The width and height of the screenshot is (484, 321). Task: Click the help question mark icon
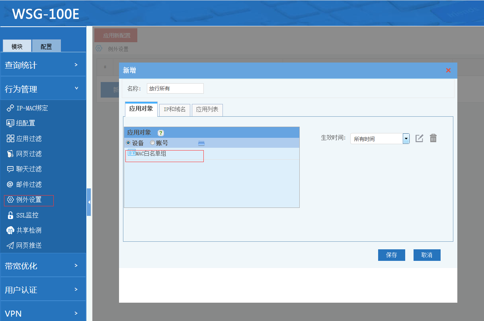161,133
